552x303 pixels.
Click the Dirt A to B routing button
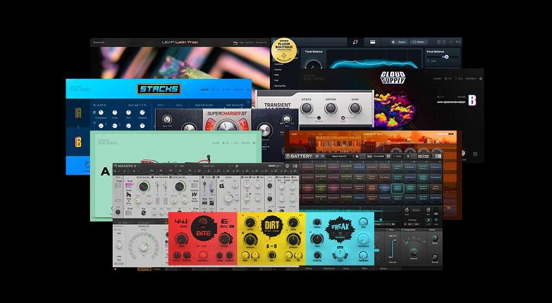(272, 246)
